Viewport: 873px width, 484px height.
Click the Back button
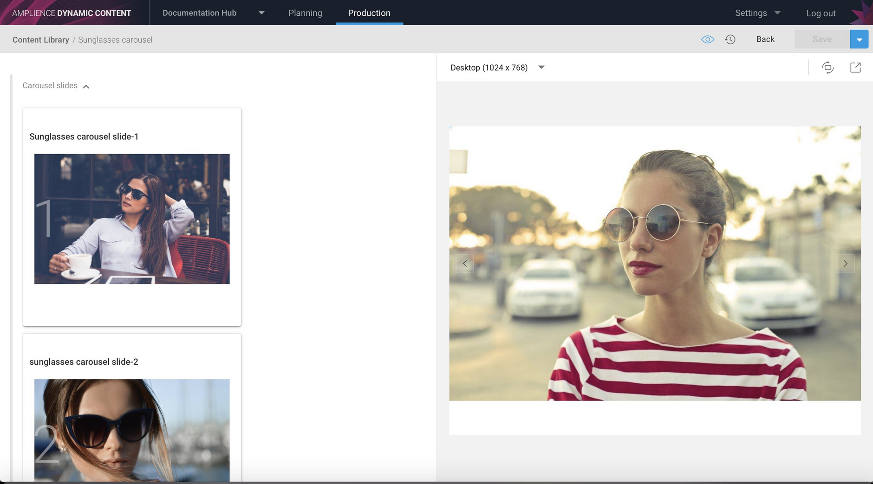click(765, 39)
